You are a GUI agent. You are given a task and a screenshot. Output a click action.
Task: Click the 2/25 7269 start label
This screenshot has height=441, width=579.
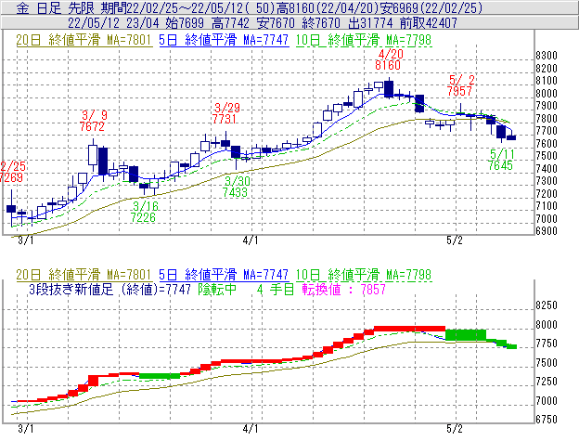12,172
